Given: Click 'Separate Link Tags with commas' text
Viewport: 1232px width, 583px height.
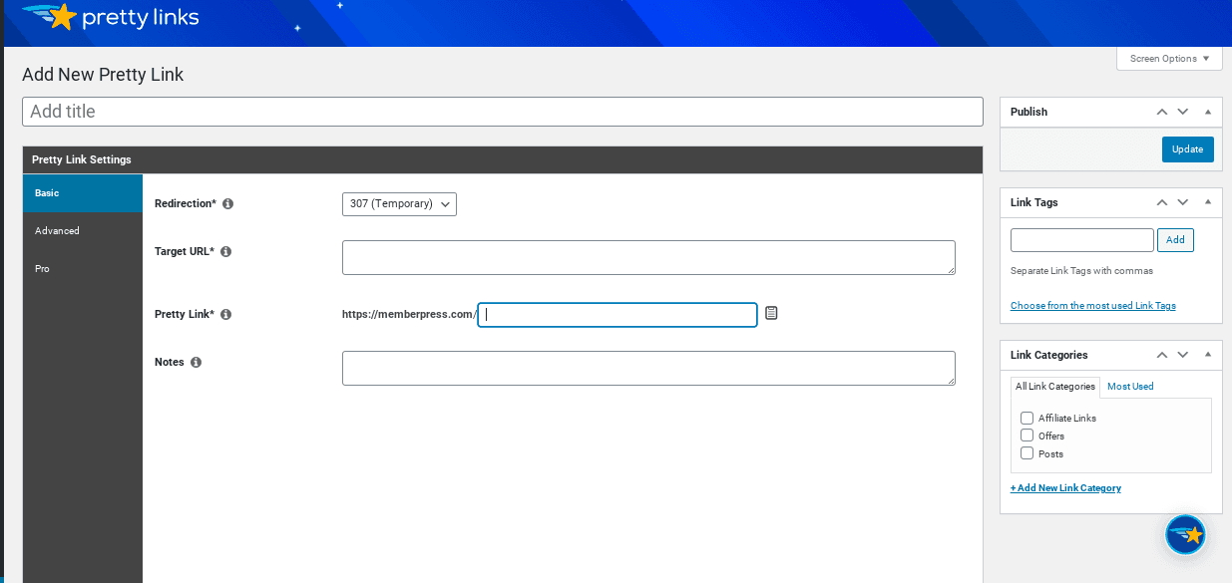Looking at the screenshot, I should coord(1081,271).
